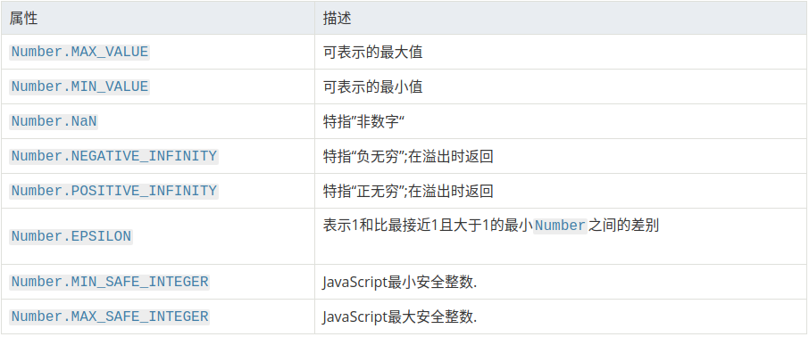Click the 负无穷 overflow description text
The width and height of the screenshot is (809, 337).
[408, 156]
